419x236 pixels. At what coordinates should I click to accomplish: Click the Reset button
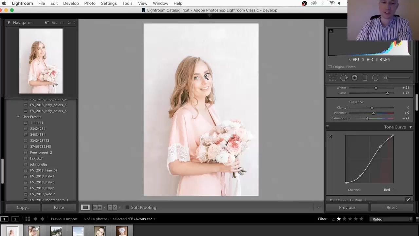392,207
